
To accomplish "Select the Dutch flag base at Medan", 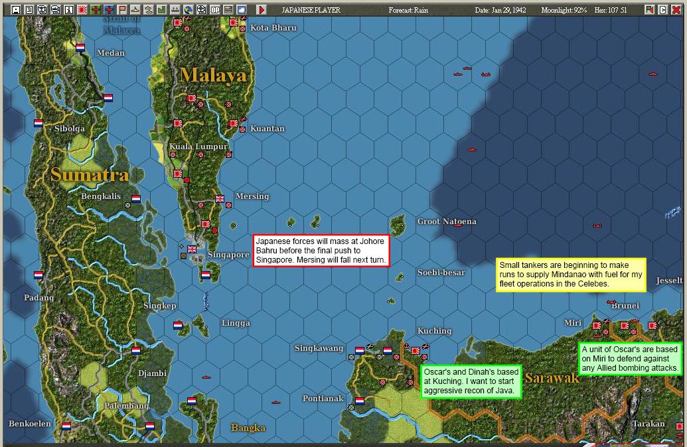I will pyautogui.click(x=80, y=47).
